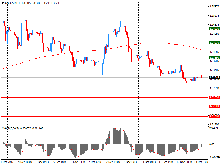220x165 pixels.
Task: Click the 1.31700 price scale value
Action: (x=214, y=124)
